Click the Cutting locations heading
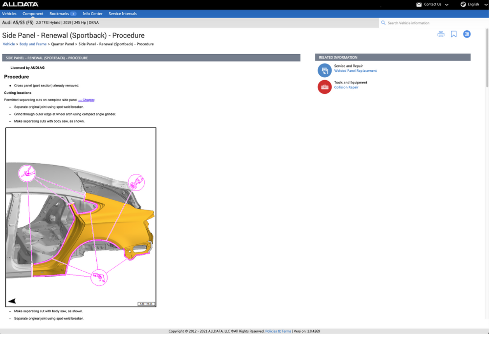 [x=18, y=93]
